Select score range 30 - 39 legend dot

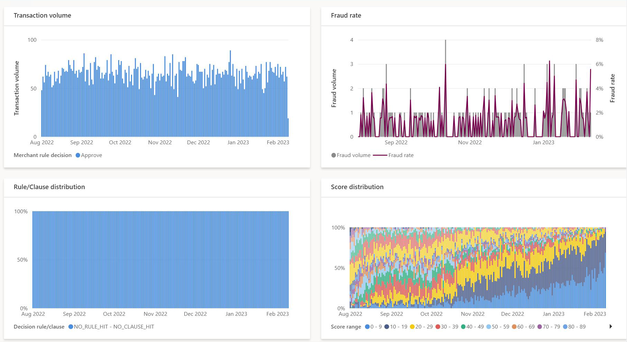(438, 327)
